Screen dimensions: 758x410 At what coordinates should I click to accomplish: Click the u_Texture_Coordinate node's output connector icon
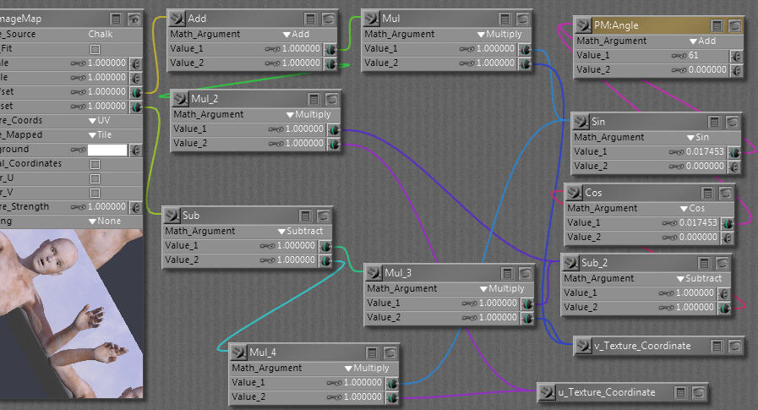click(x=548, y=392)
